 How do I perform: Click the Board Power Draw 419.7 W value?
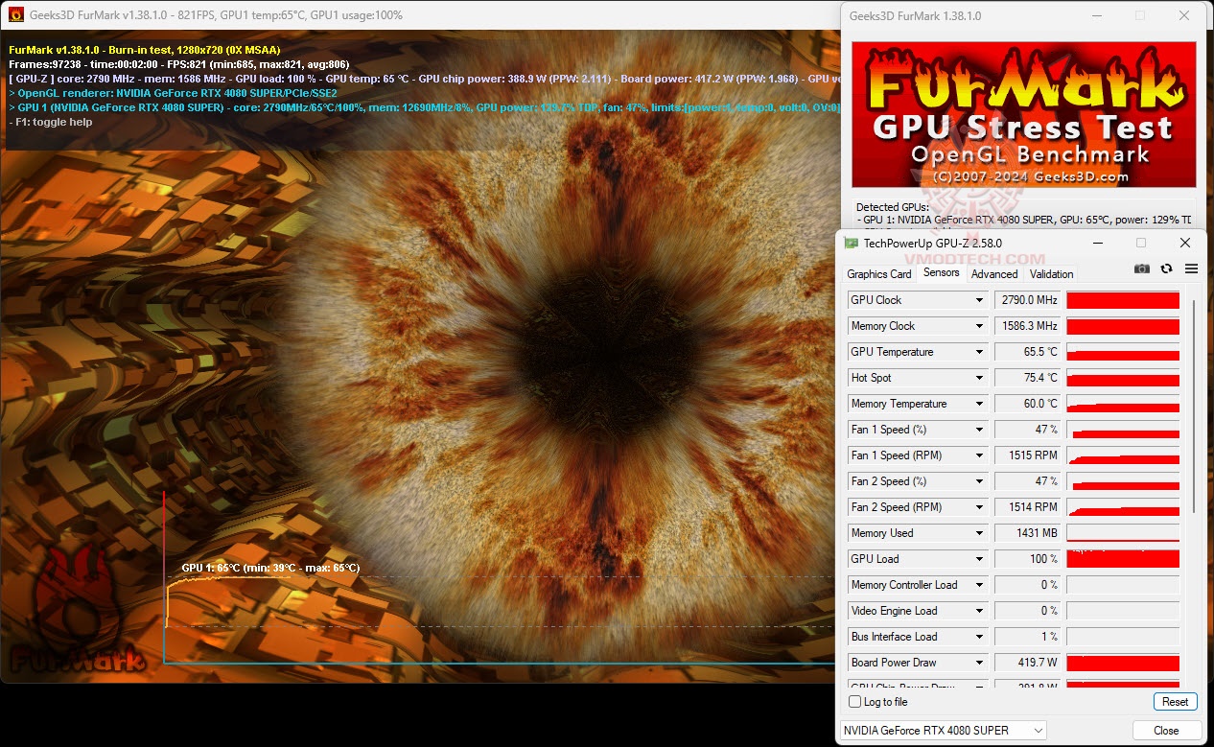[x=1028, y=663]
